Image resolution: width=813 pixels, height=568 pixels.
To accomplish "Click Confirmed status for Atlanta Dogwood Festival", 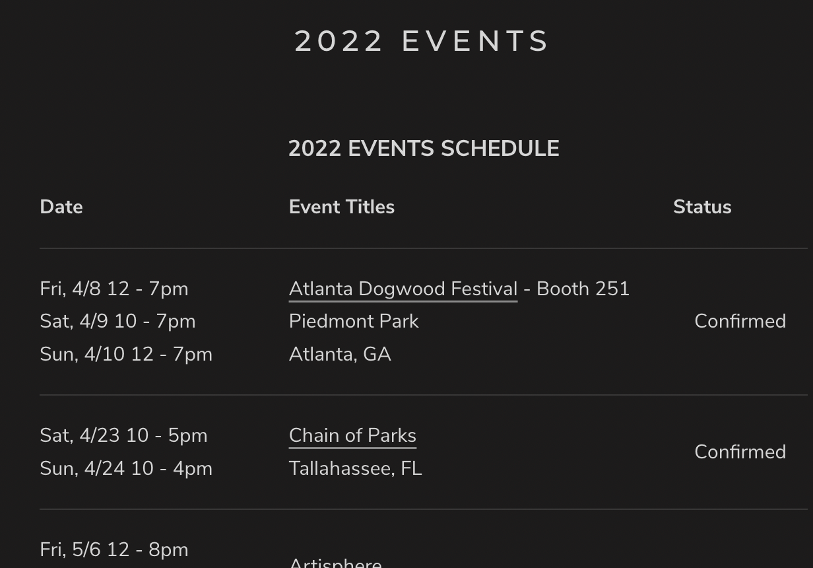I will coord(740,322).
